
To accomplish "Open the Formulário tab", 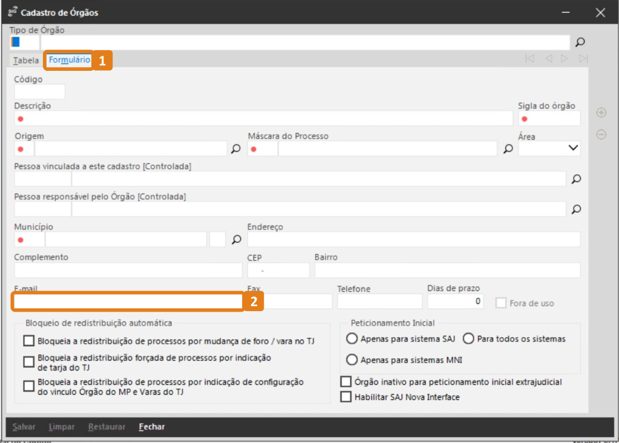I will 70,61.
